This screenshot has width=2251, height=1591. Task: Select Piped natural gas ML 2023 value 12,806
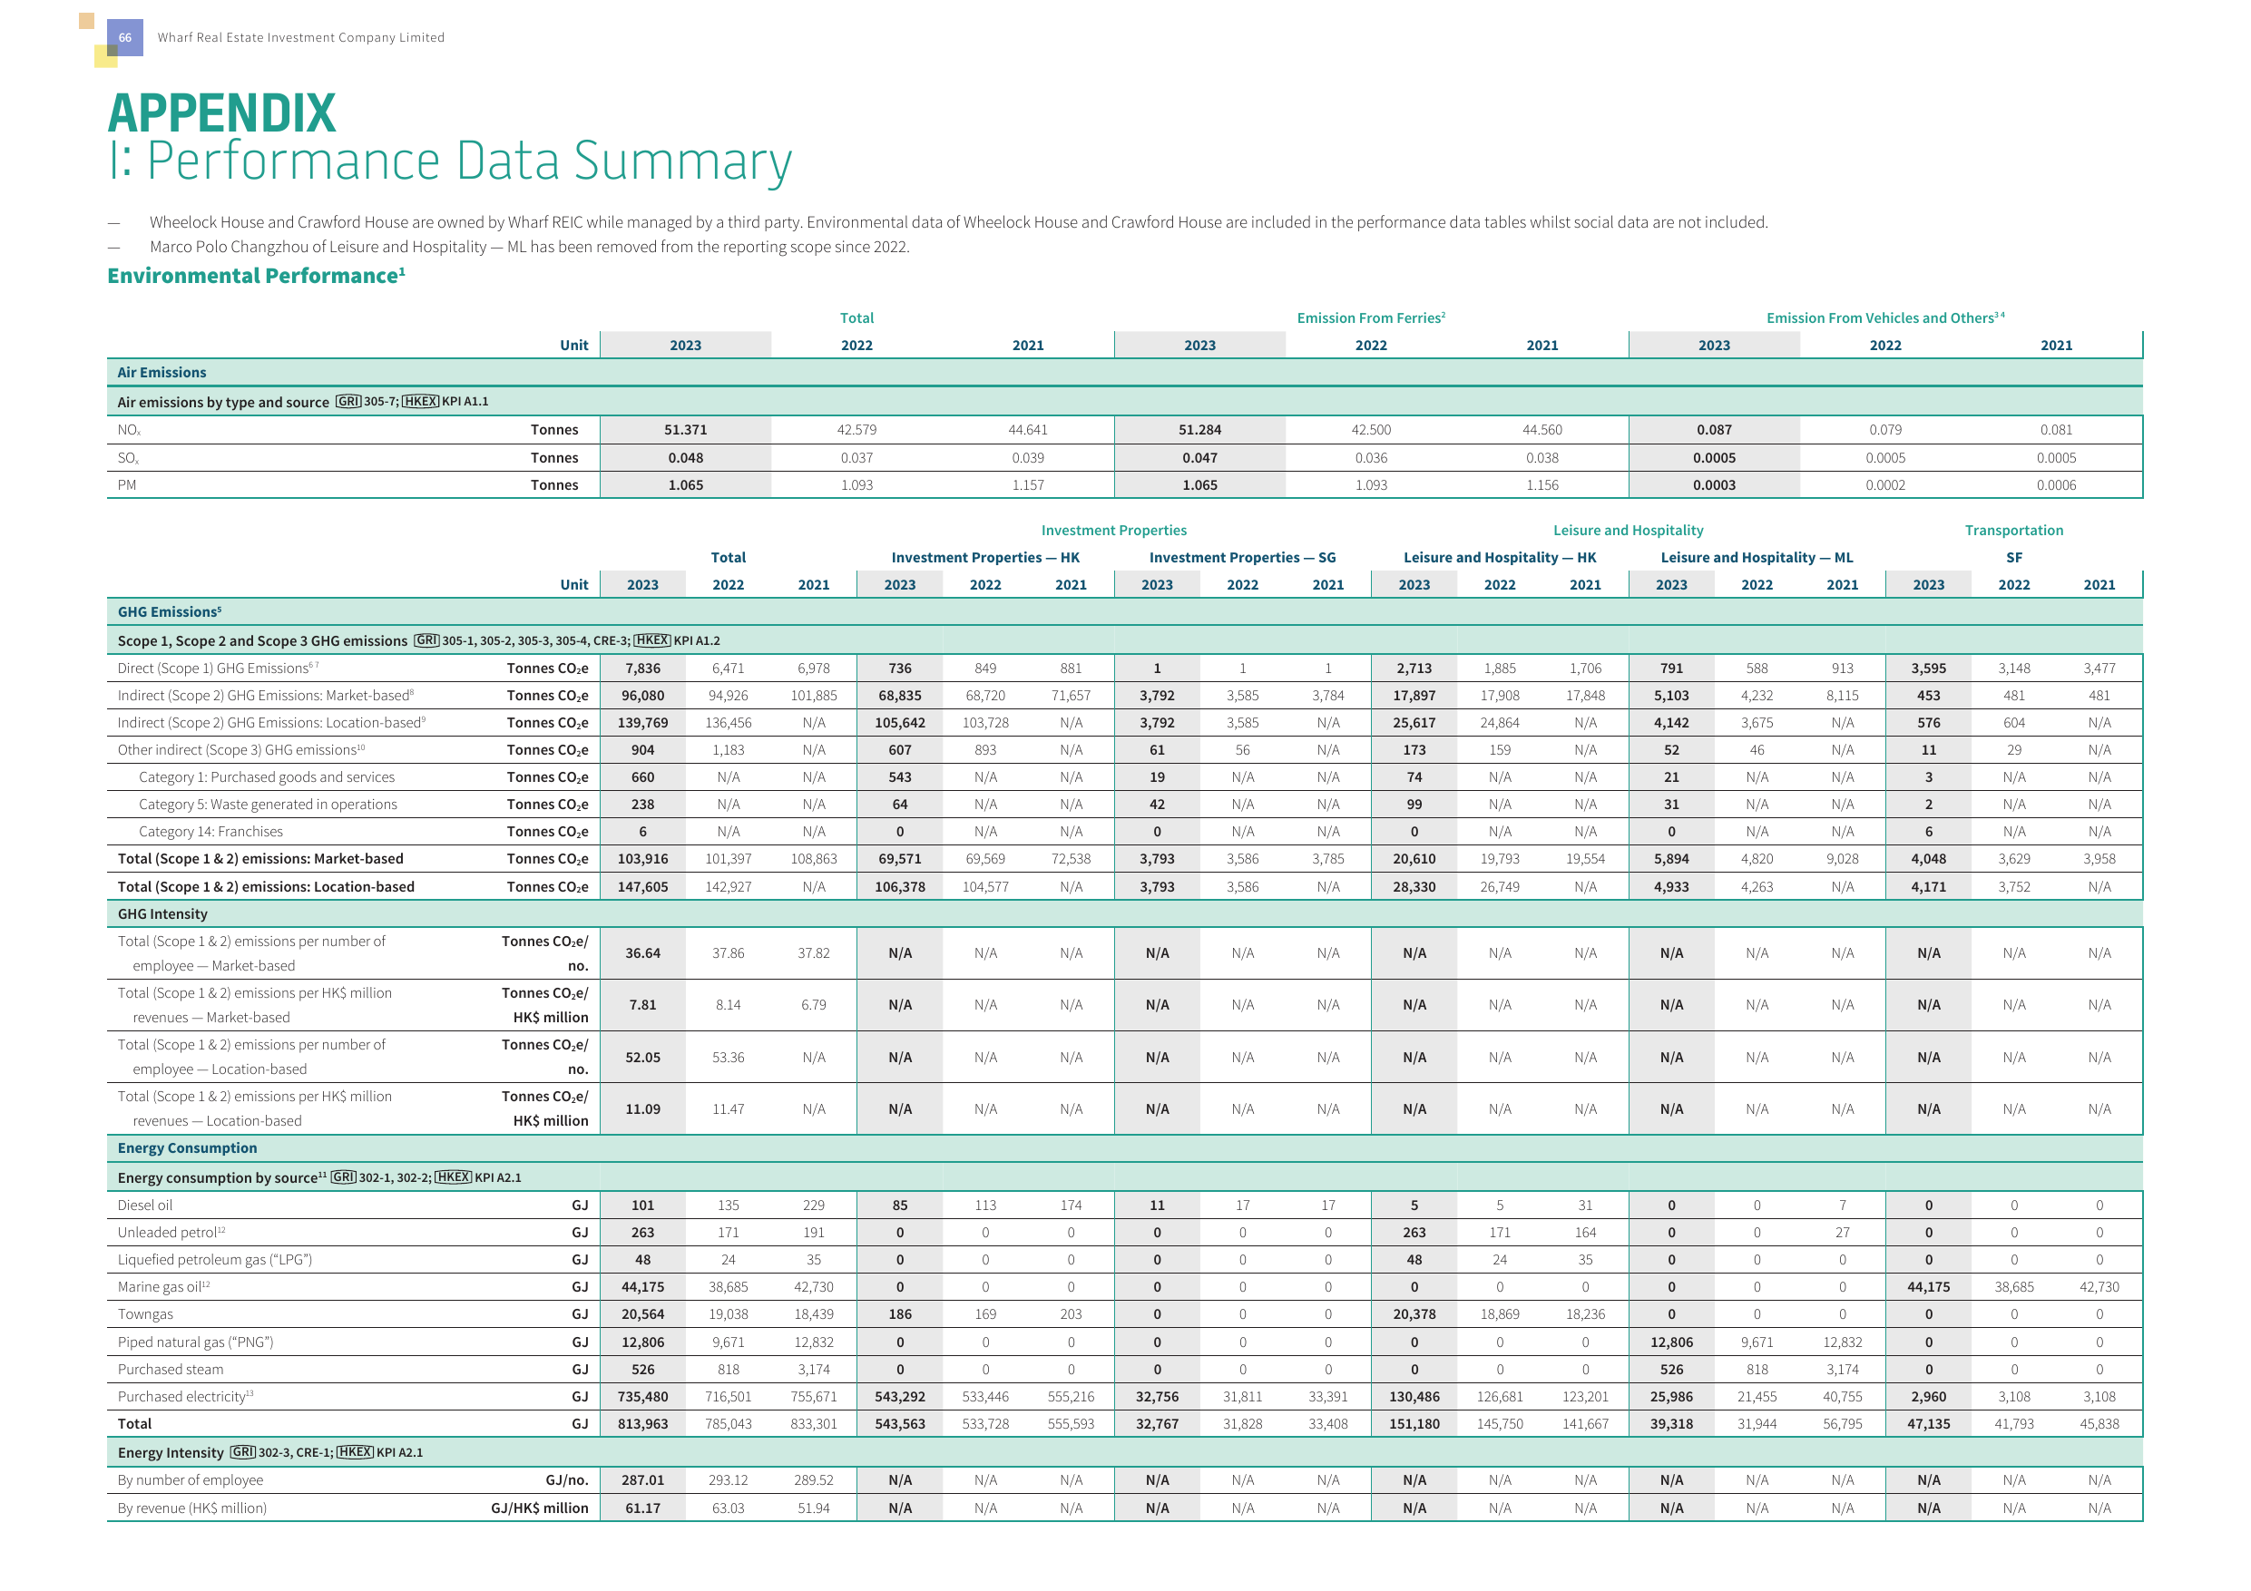(1671, 1343)
